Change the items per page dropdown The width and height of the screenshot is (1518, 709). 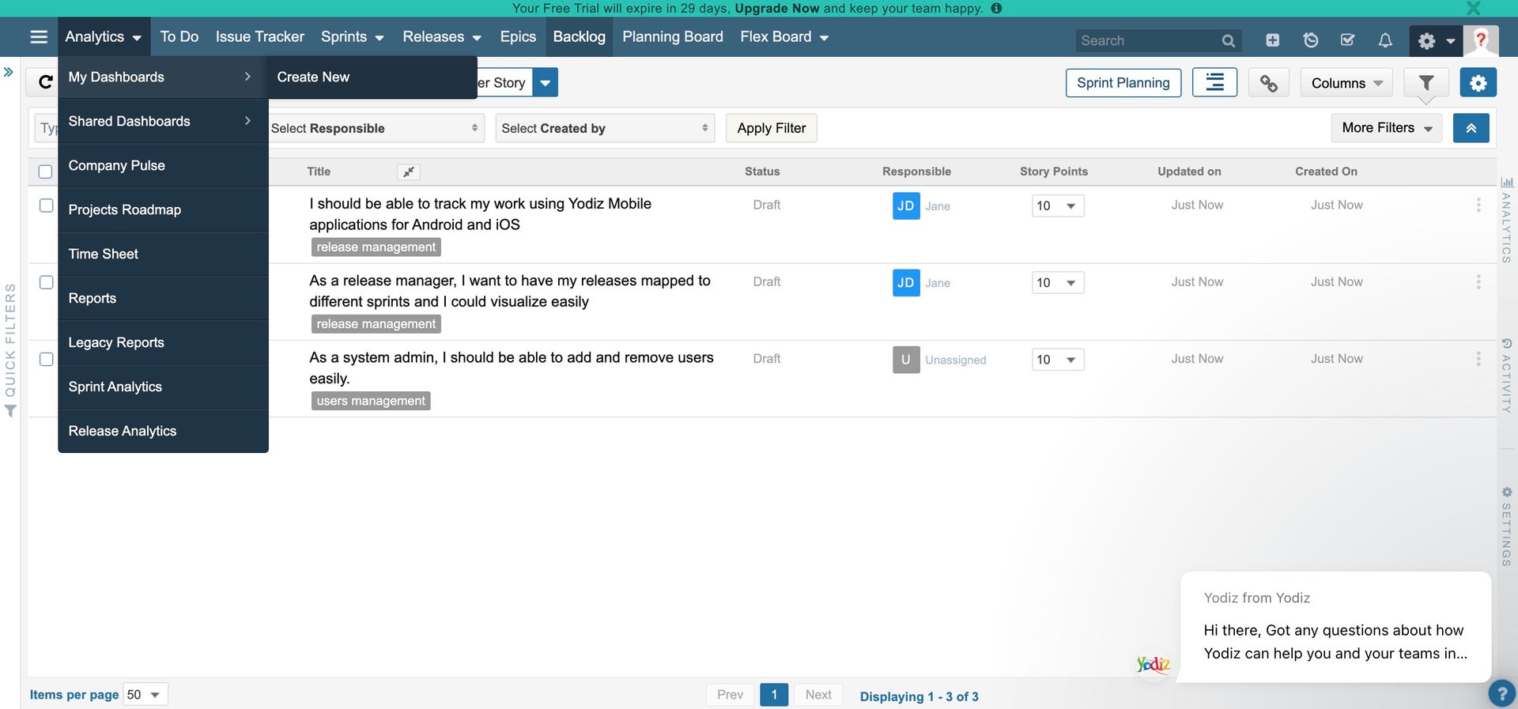[145, 695]
